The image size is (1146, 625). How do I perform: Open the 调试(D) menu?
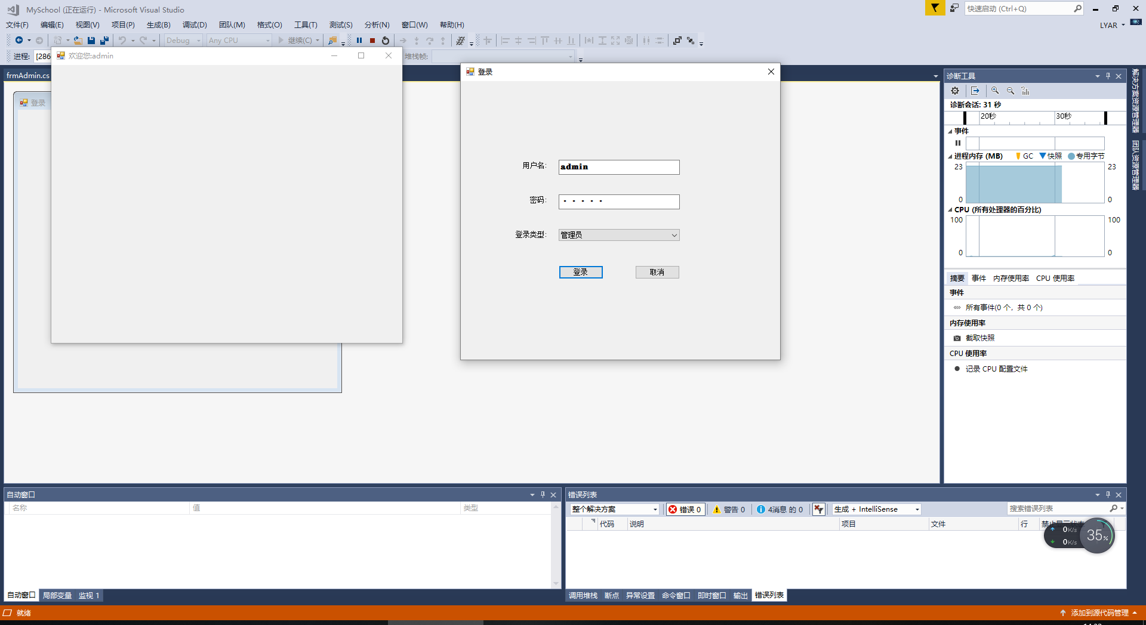[194, 24]
